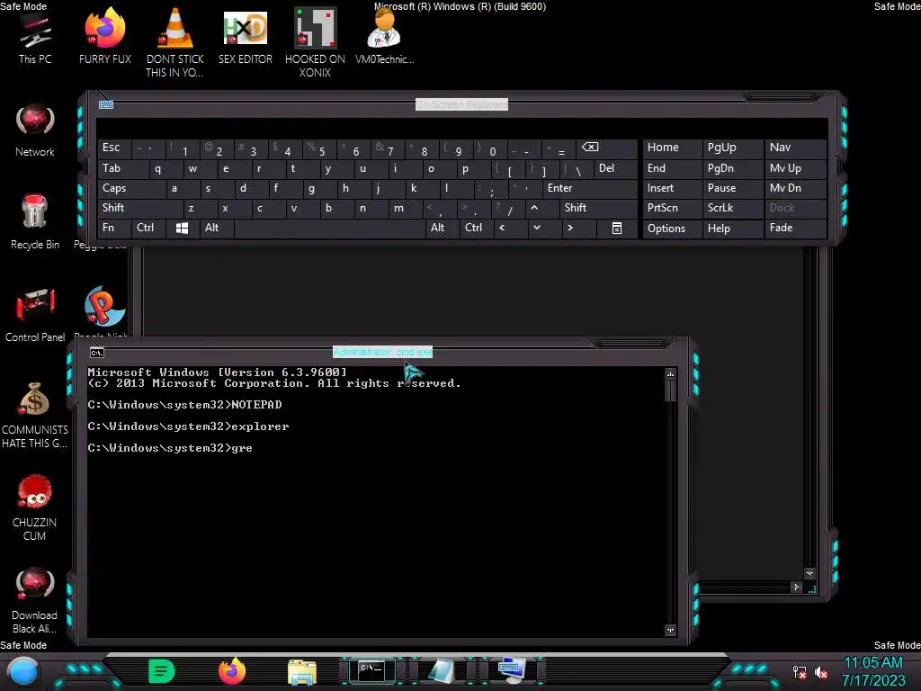Click the muted volume tray icon
Screen dimensions: 921x691
click(x=821, y=671)
